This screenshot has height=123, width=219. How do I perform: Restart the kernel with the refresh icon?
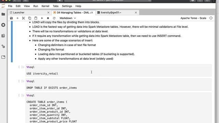point(54,18)
